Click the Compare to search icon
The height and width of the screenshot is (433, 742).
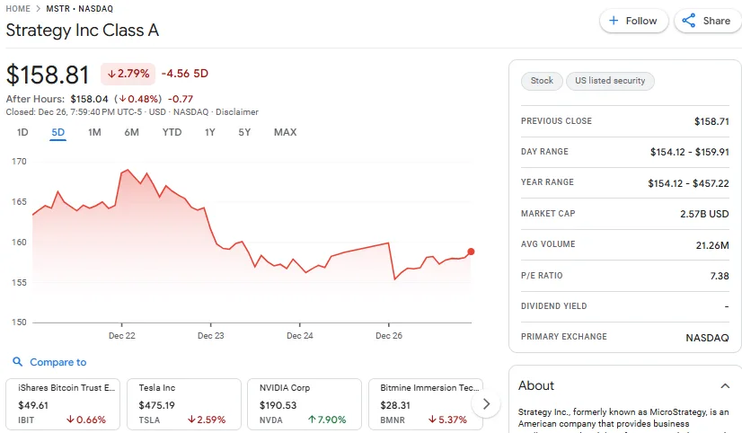pyautogui.click(x=17, y=362)
